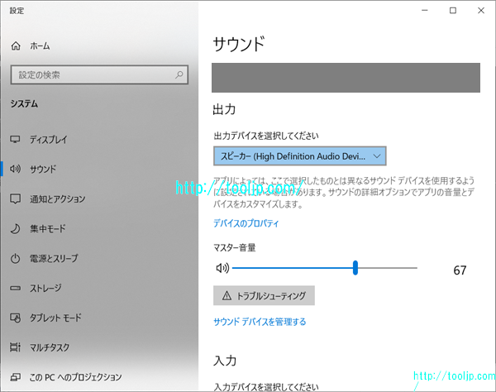Click the Multitasking icon

point(15,347)
